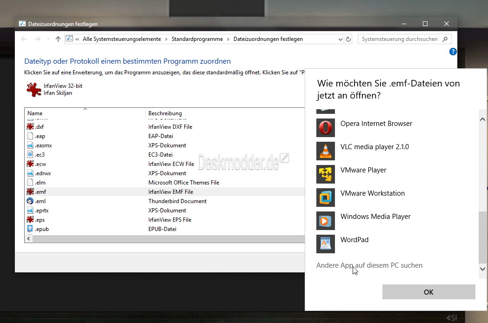Select the IrfanView DXF File description
The height and width of the screenshot is (323, 488).
[170, 127]
